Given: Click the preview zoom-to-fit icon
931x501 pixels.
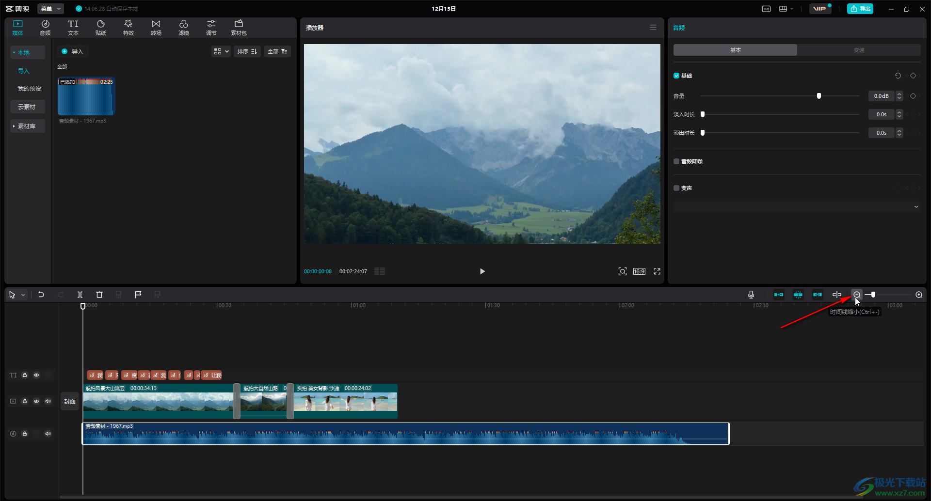Looking at the screenshot, I should [x=623, y=271].
